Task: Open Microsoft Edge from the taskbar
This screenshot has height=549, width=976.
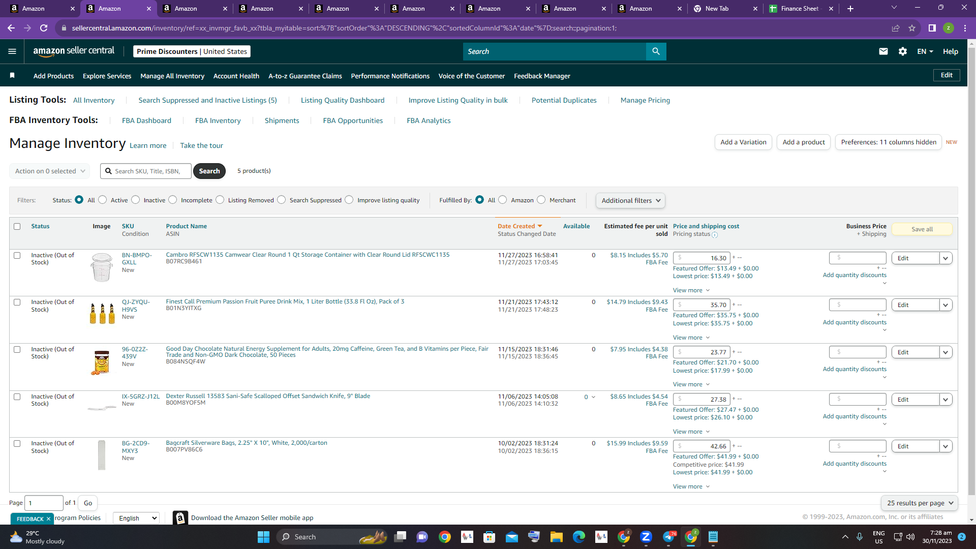Action: tap(579, 537)
